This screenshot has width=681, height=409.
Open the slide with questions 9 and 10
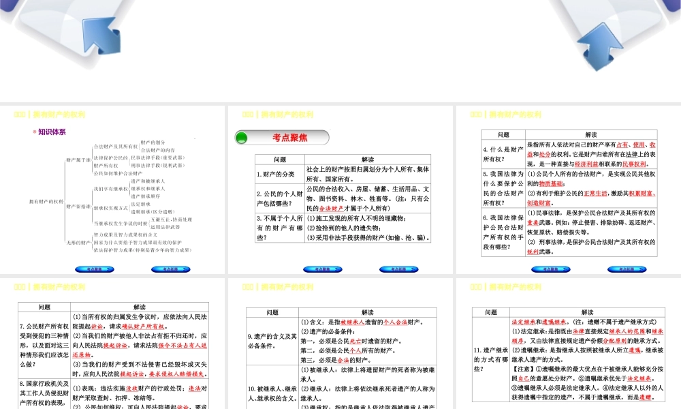coord(340,344)
